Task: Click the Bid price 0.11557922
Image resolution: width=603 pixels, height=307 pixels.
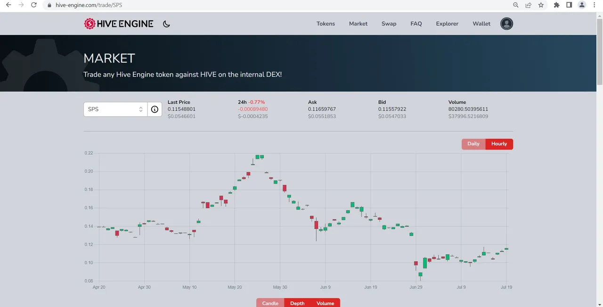Action: (392, 109)
